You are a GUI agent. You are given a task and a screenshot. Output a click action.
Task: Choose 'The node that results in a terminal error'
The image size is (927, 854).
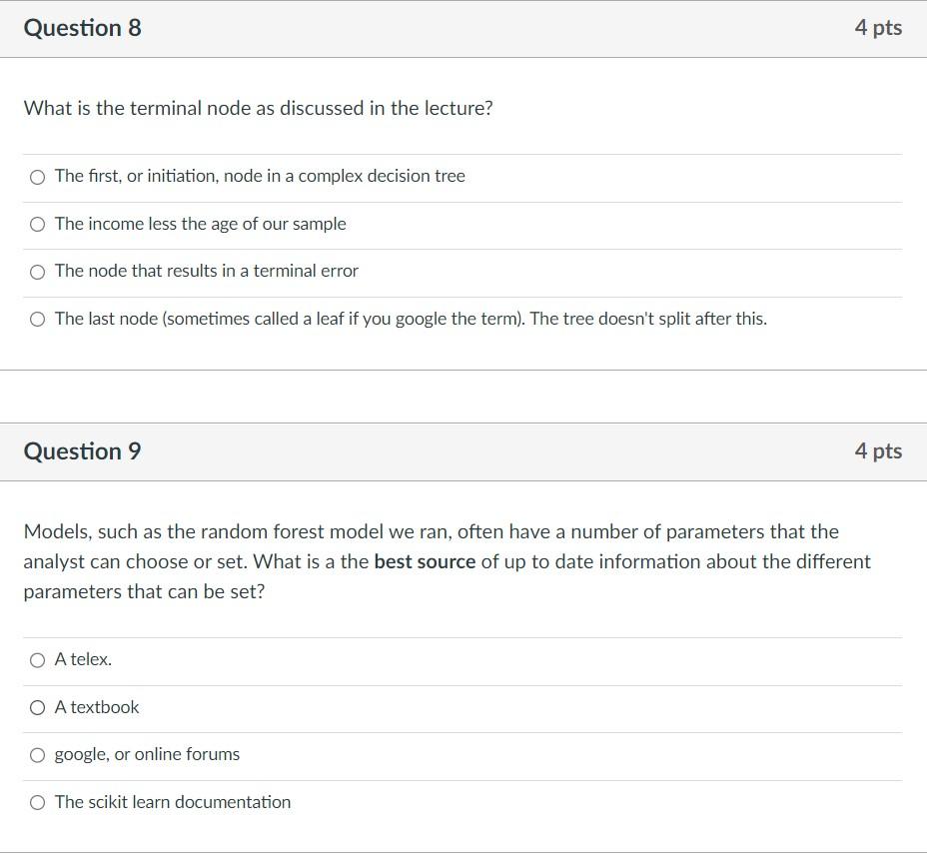(x=37, y=271)
